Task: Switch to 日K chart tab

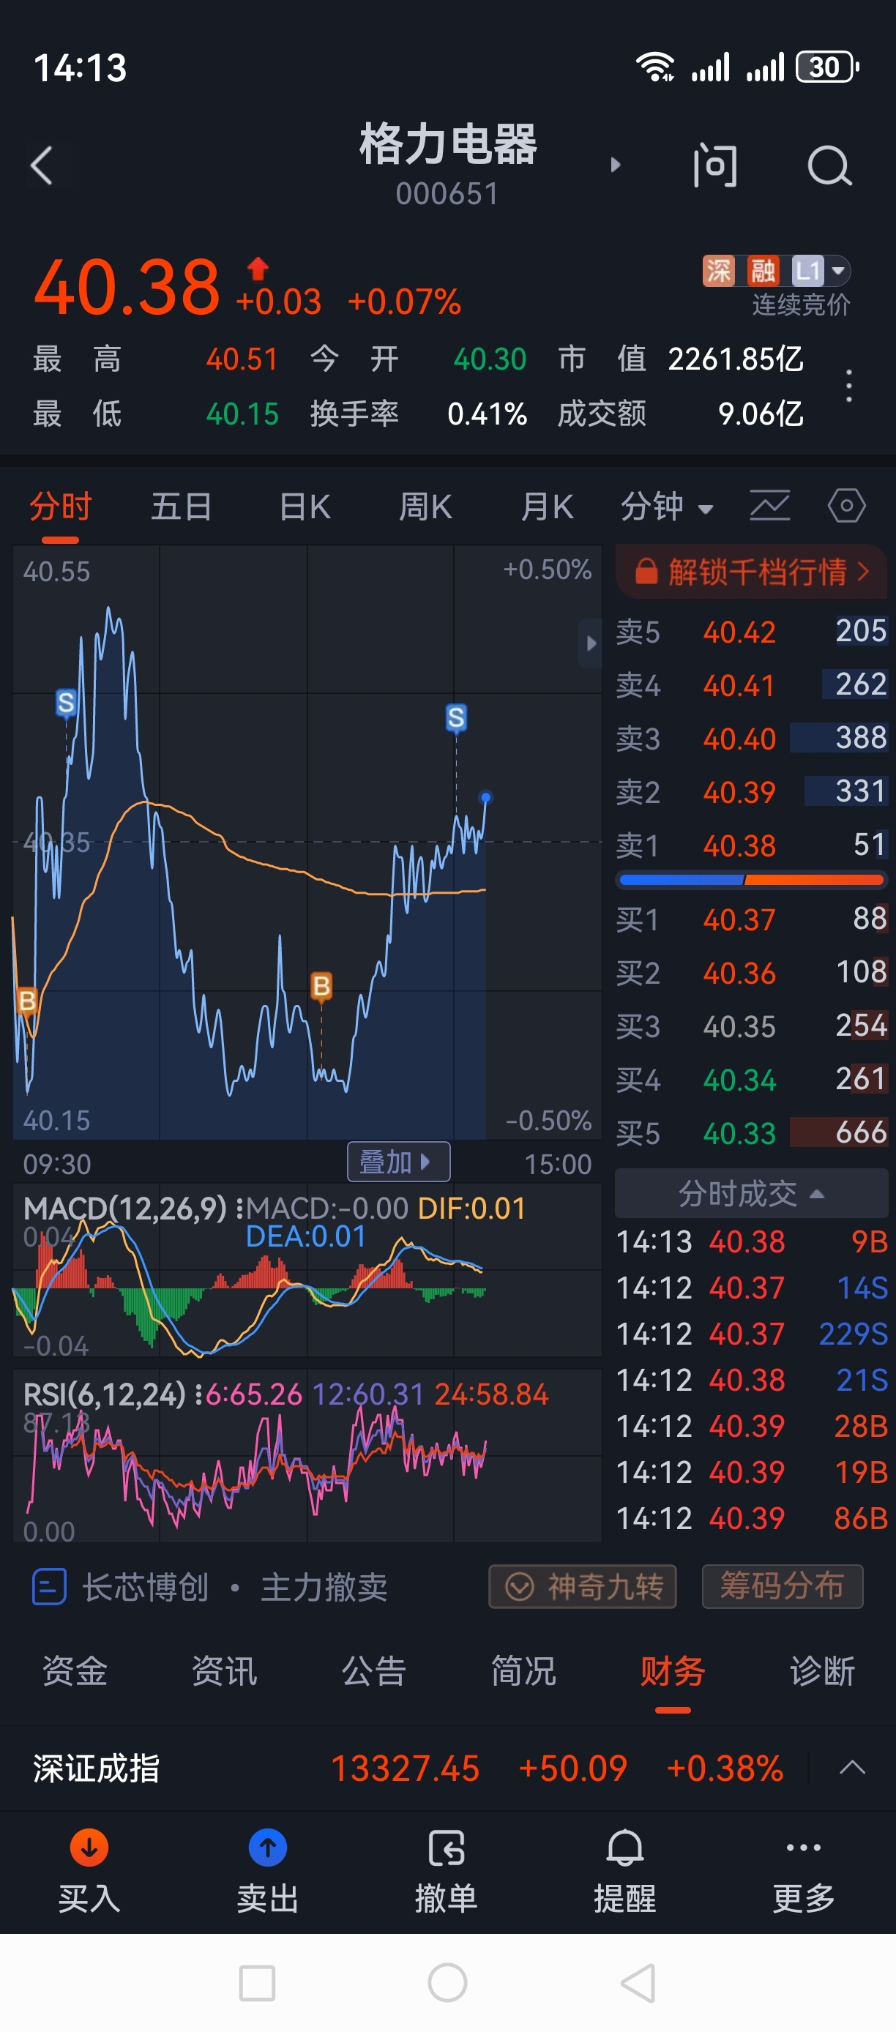Action: click(x=305, y=507)
